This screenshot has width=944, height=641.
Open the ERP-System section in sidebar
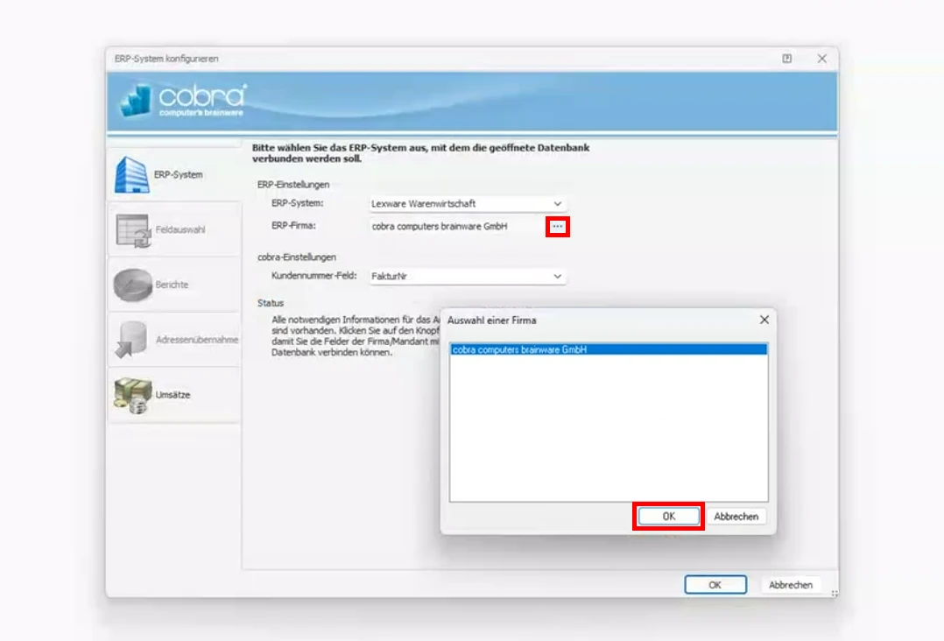[x=174, y=174]
